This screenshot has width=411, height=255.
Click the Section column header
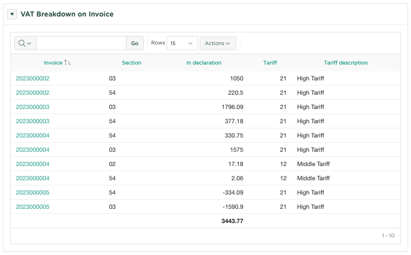131,63
